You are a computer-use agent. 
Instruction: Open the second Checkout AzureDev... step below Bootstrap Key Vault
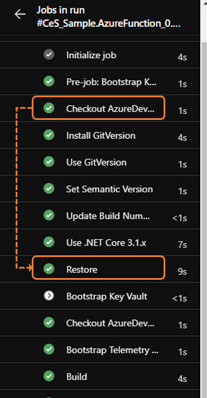[x=99, y=323]
